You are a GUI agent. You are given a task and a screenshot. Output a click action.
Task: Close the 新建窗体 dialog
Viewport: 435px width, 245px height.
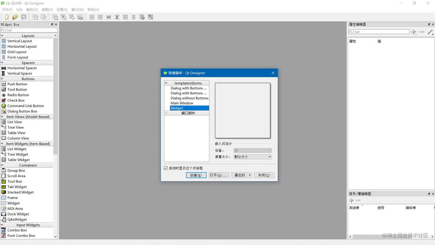click(273, 73)
